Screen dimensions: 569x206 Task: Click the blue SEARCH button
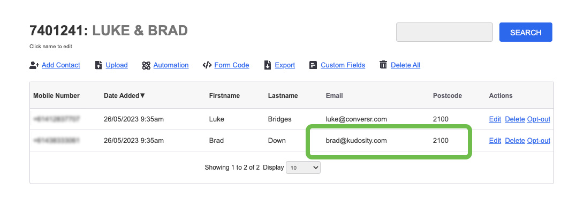coord(526,32)
